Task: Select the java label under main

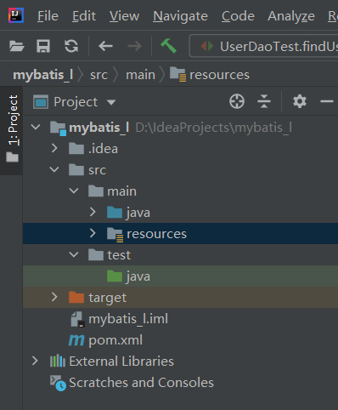Action: pos(138,213)
